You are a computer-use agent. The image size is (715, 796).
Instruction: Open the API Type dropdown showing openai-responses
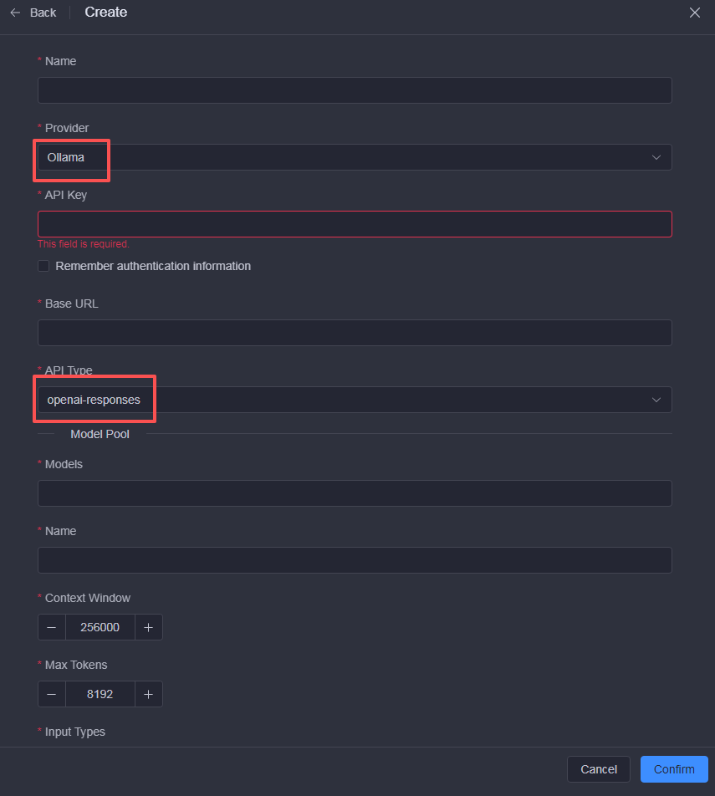point(335,400)
